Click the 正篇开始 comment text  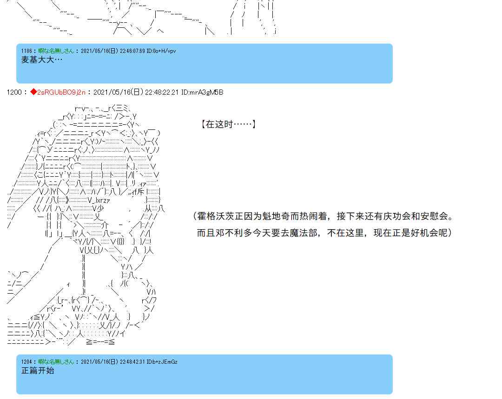(38, 371)
